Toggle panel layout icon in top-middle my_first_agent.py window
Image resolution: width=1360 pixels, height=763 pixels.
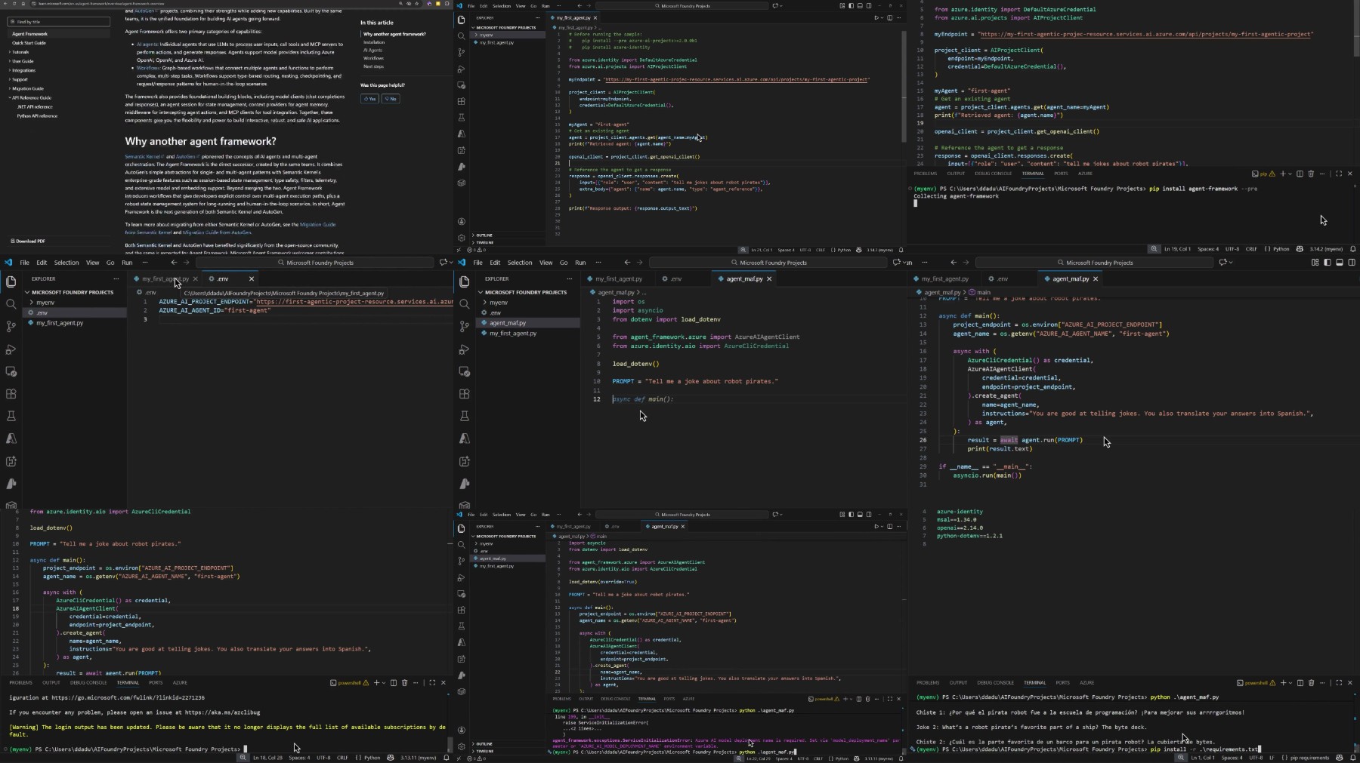(860, 6)
